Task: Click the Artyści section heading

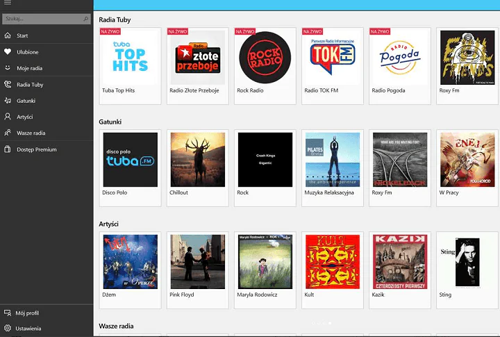Action: tap(109, 224)
